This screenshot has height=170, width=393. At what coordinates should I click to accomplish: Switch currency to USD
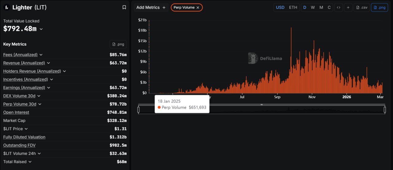(x=280, y=7)
